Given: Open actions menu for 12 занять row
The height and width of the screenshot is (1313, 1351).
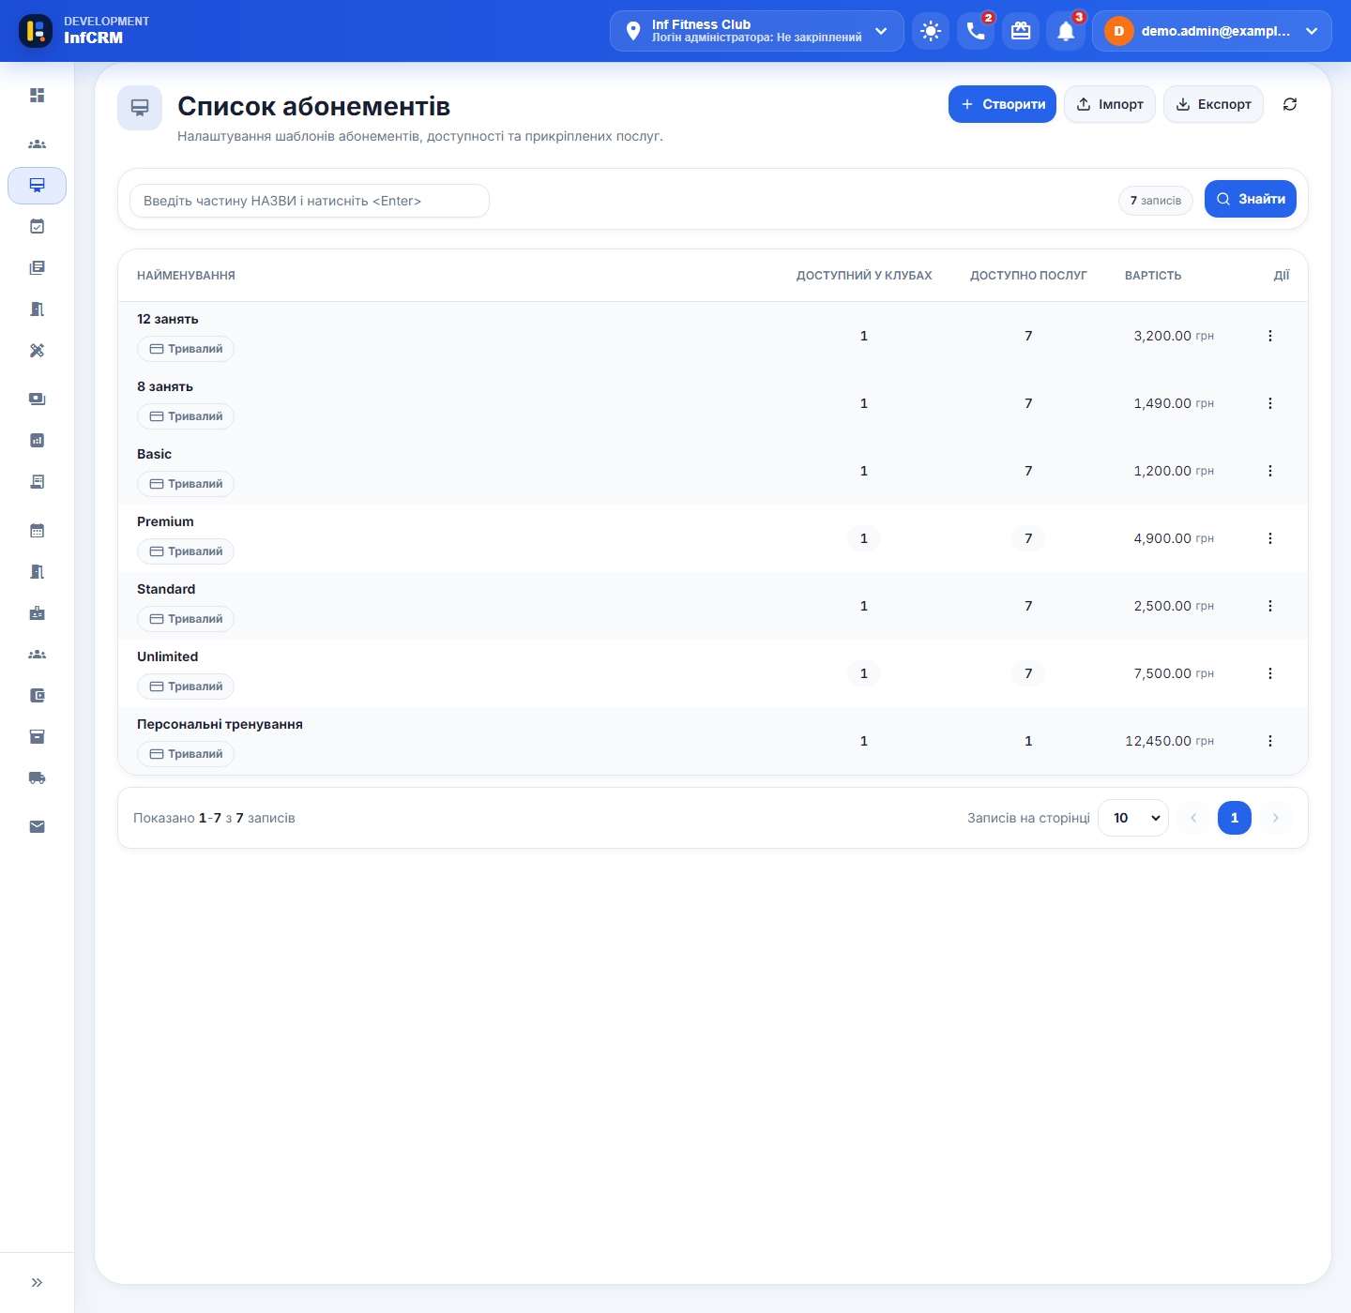Looking at the screenshot, I should [1270, 336].
